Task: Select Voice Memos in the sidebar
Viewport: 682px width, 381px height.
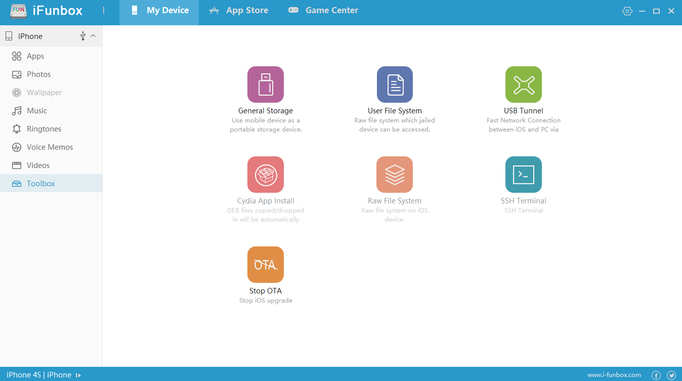Action: [x=51, y=147]
